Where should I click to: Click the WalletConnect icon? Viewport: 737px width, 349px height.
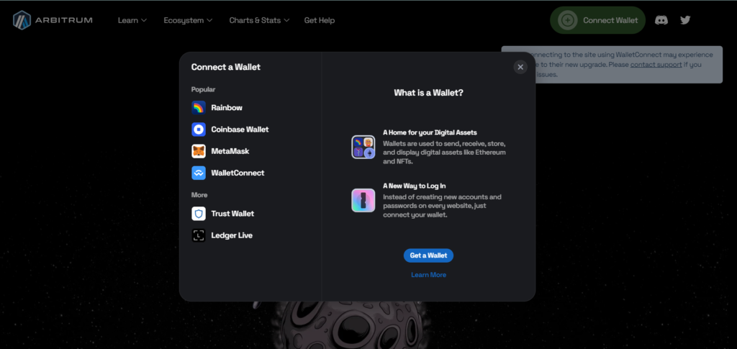click(199, 173)
